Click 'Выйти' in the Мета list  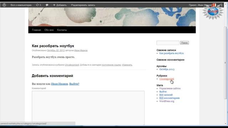point(163,92)
